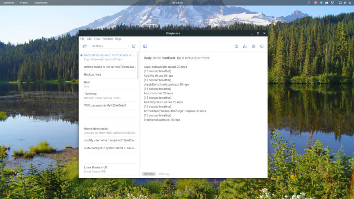
Task: Click the All Notes search field
Action: (109, 46)
